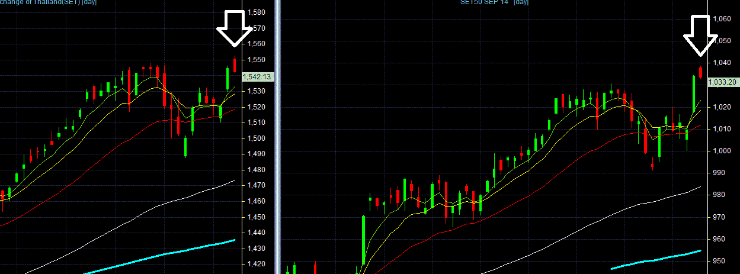This screenshot has width=740, height=274.
Task: Click the 1,500 price axis value
Action: pos(256,138)
